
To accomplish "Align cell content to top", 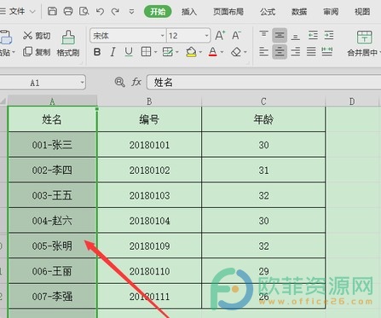I will click(x=263, y=35).
